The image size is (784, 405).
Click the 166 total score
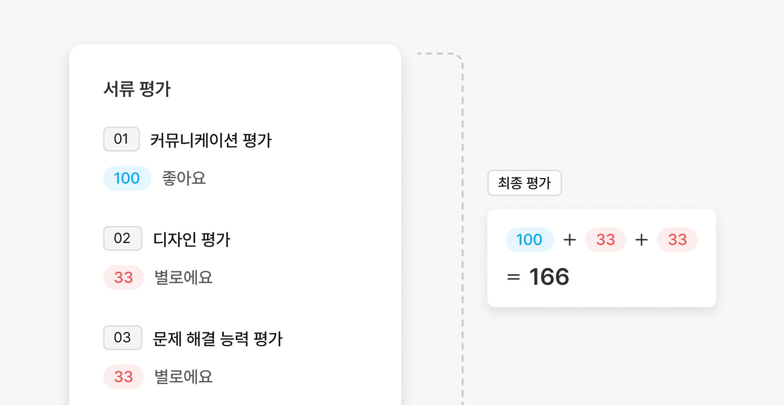pyautogui.click(x=549, y=277)
